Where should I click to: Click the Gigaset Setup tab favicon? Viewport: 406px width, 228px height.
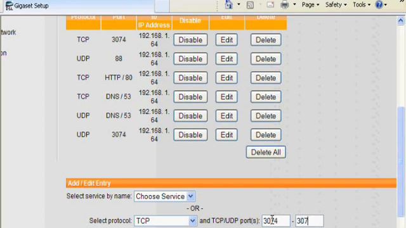tap(9, 6)
